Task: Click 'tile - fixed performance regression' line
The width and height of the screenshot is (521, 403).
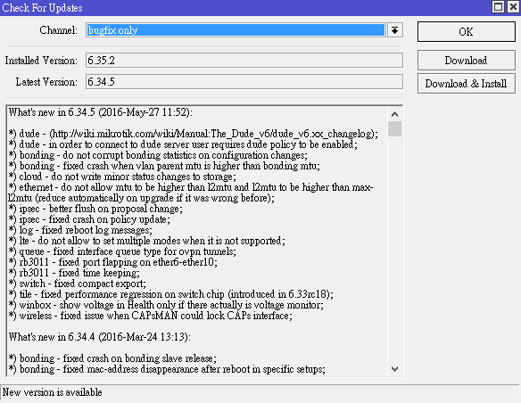Action: [170, 294]
